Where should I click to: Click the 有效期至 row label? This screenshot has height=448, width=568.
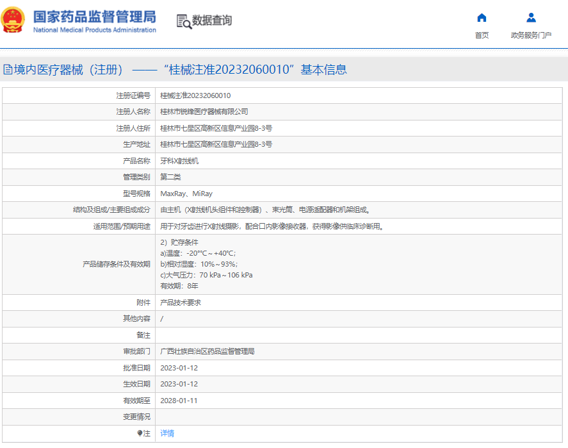(x=136, y=401)
